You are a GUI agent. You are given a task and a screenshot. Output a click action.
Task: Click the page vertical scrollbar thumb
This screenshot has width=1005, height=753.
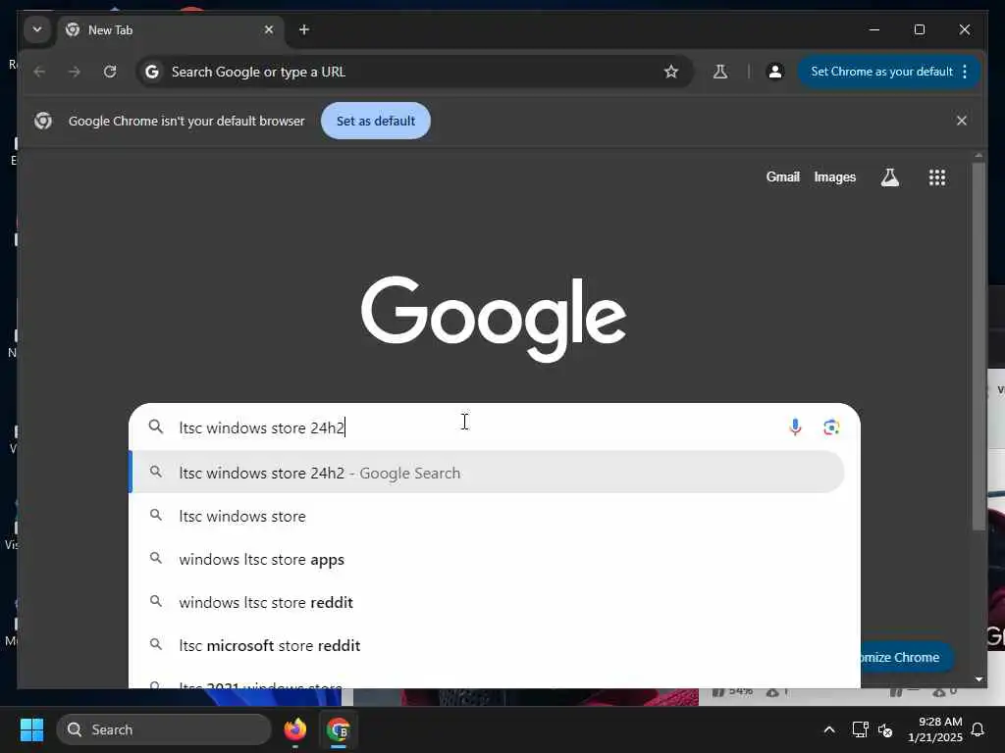click(979, 346)
